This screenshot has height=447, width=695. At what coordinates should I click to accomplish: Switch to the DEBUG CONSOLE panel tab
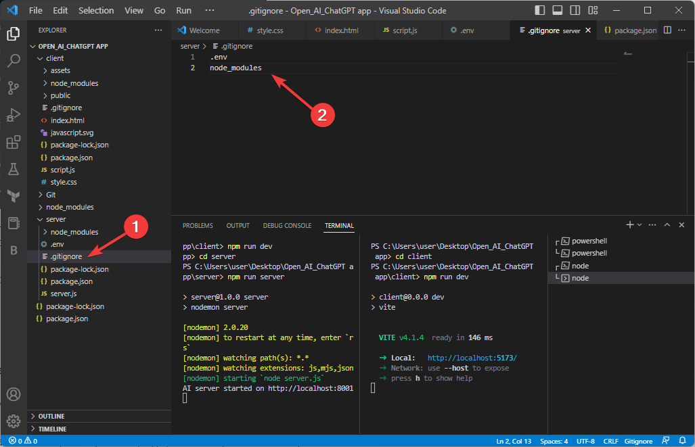(x=287, y=225)
